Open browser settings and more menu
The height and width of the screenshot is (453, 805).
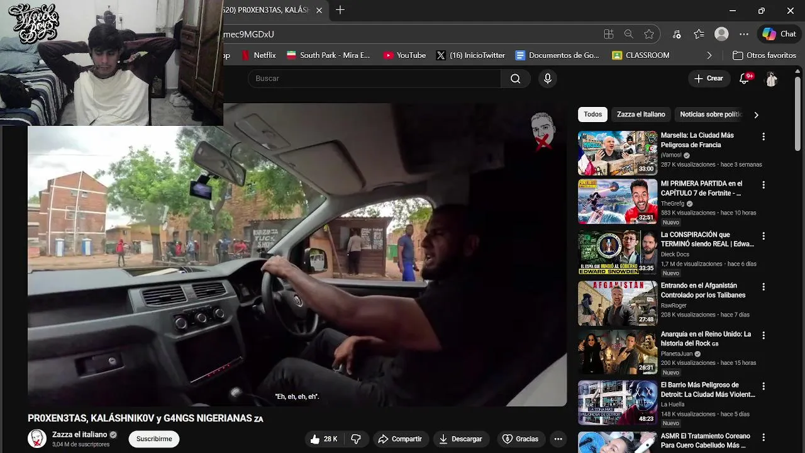coord(744,34)
